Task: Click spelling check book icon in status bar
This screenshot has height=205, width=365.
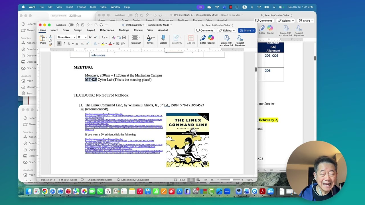Action: (x=82, y=180)
